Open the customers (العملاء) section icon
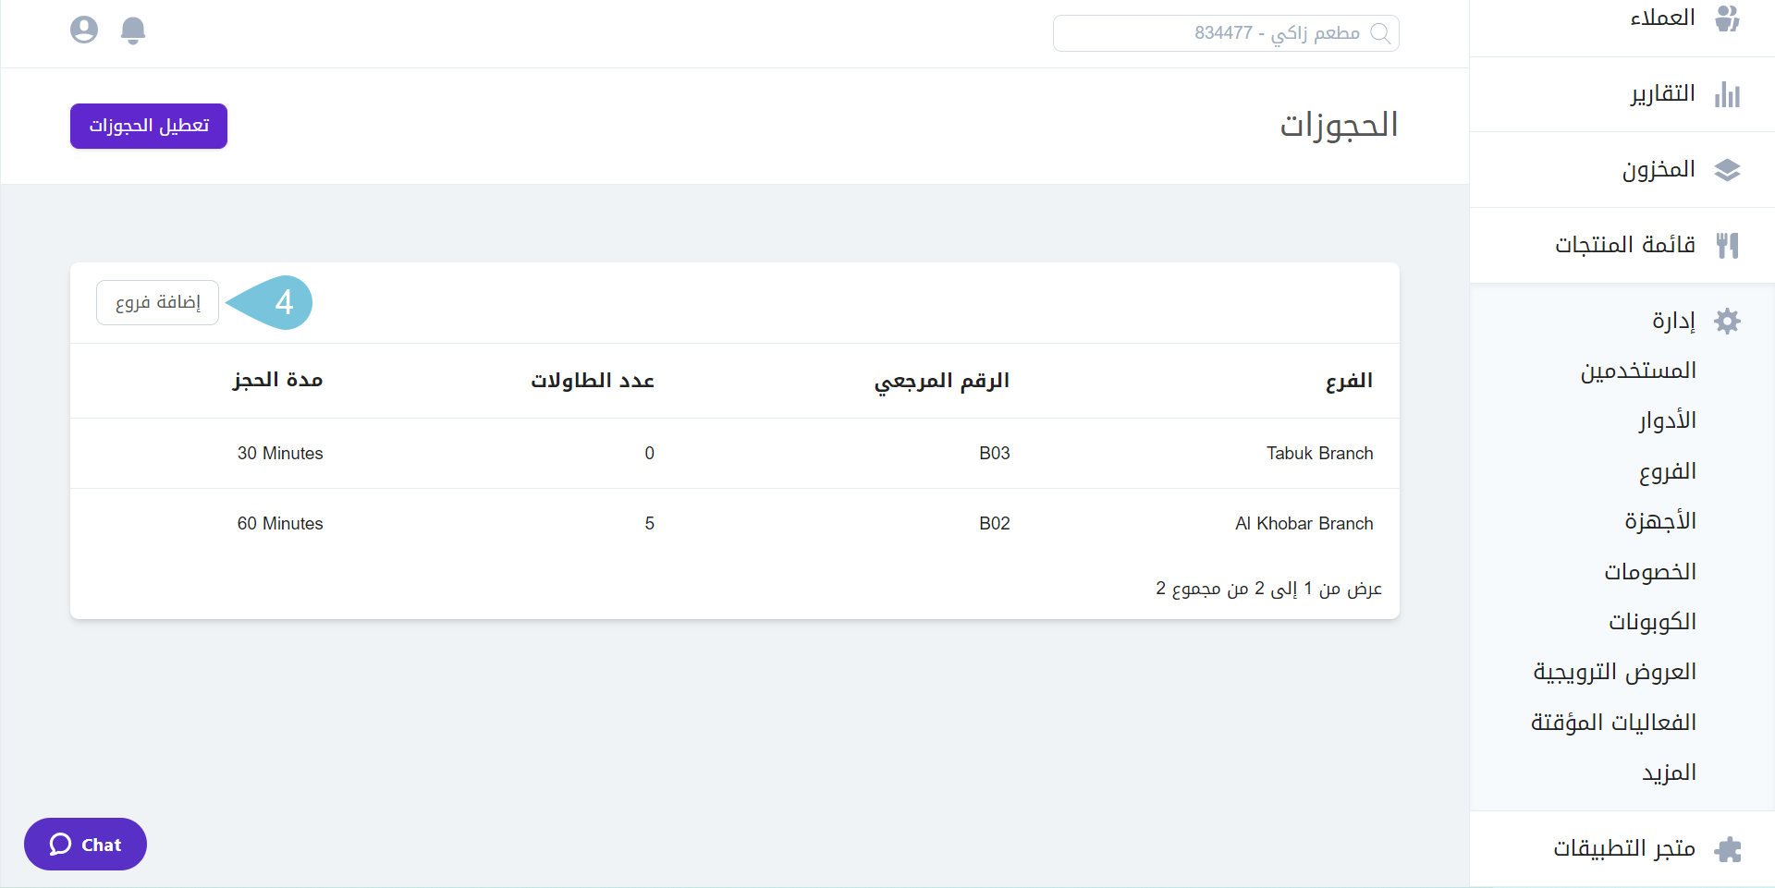The width and height of the screenshot is (1775, 888). [1729, 18]
